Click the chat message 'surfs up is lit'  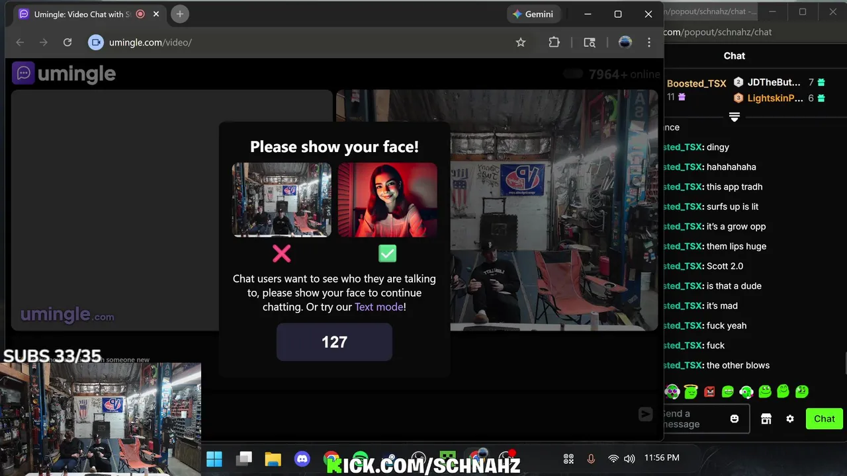tap(733, 206)
